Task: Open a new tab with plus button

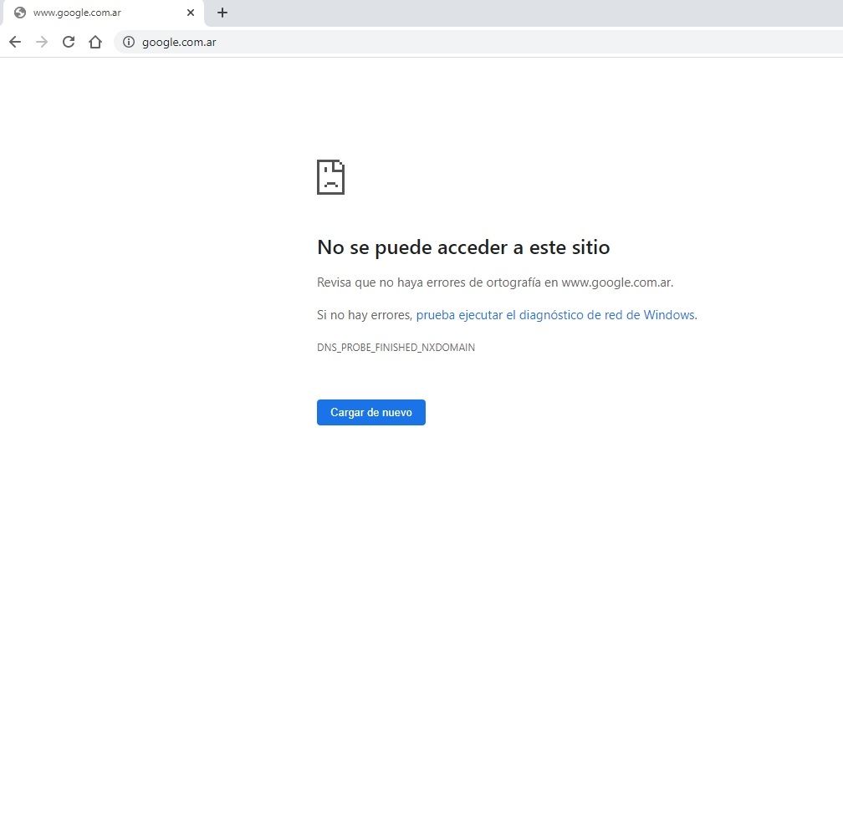Action: click(x=222, y=13)
